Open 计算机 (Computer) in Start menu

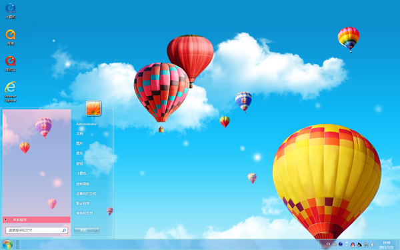pos(81,173)
